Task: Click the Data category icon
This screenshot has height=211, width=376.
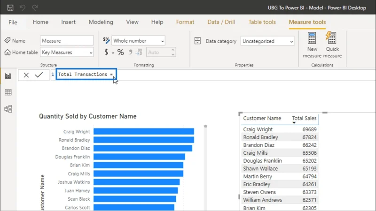Action: tap(197, 41)
